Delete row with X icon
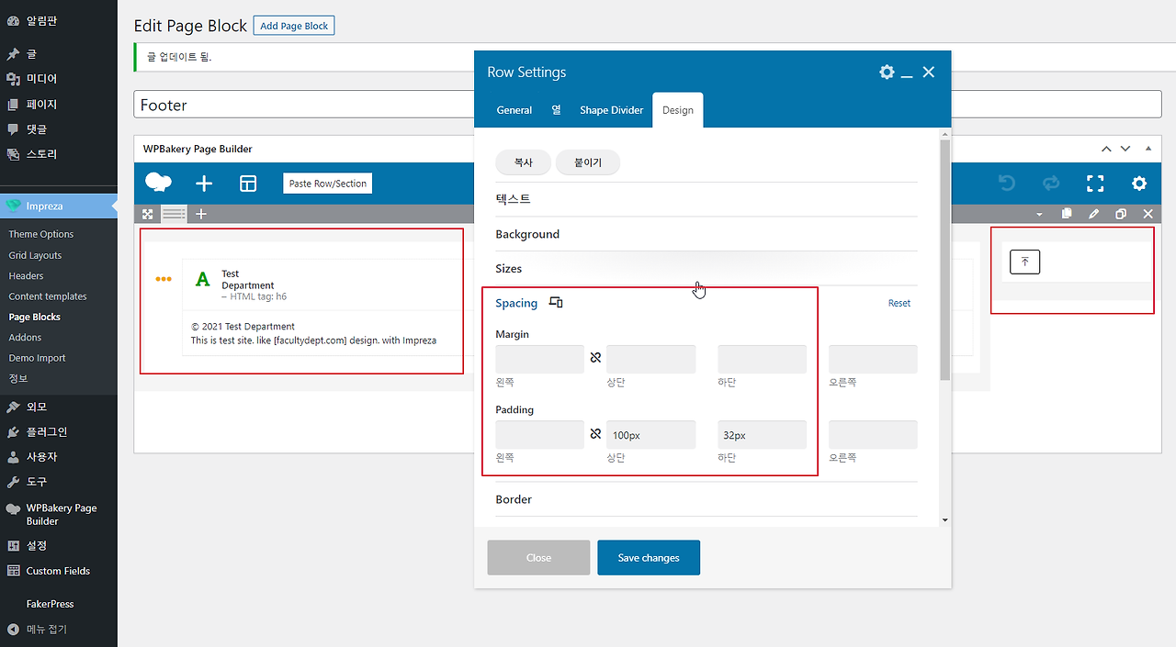The height and width of the screenshot is (647, 1176). [x=1148, y=214]
